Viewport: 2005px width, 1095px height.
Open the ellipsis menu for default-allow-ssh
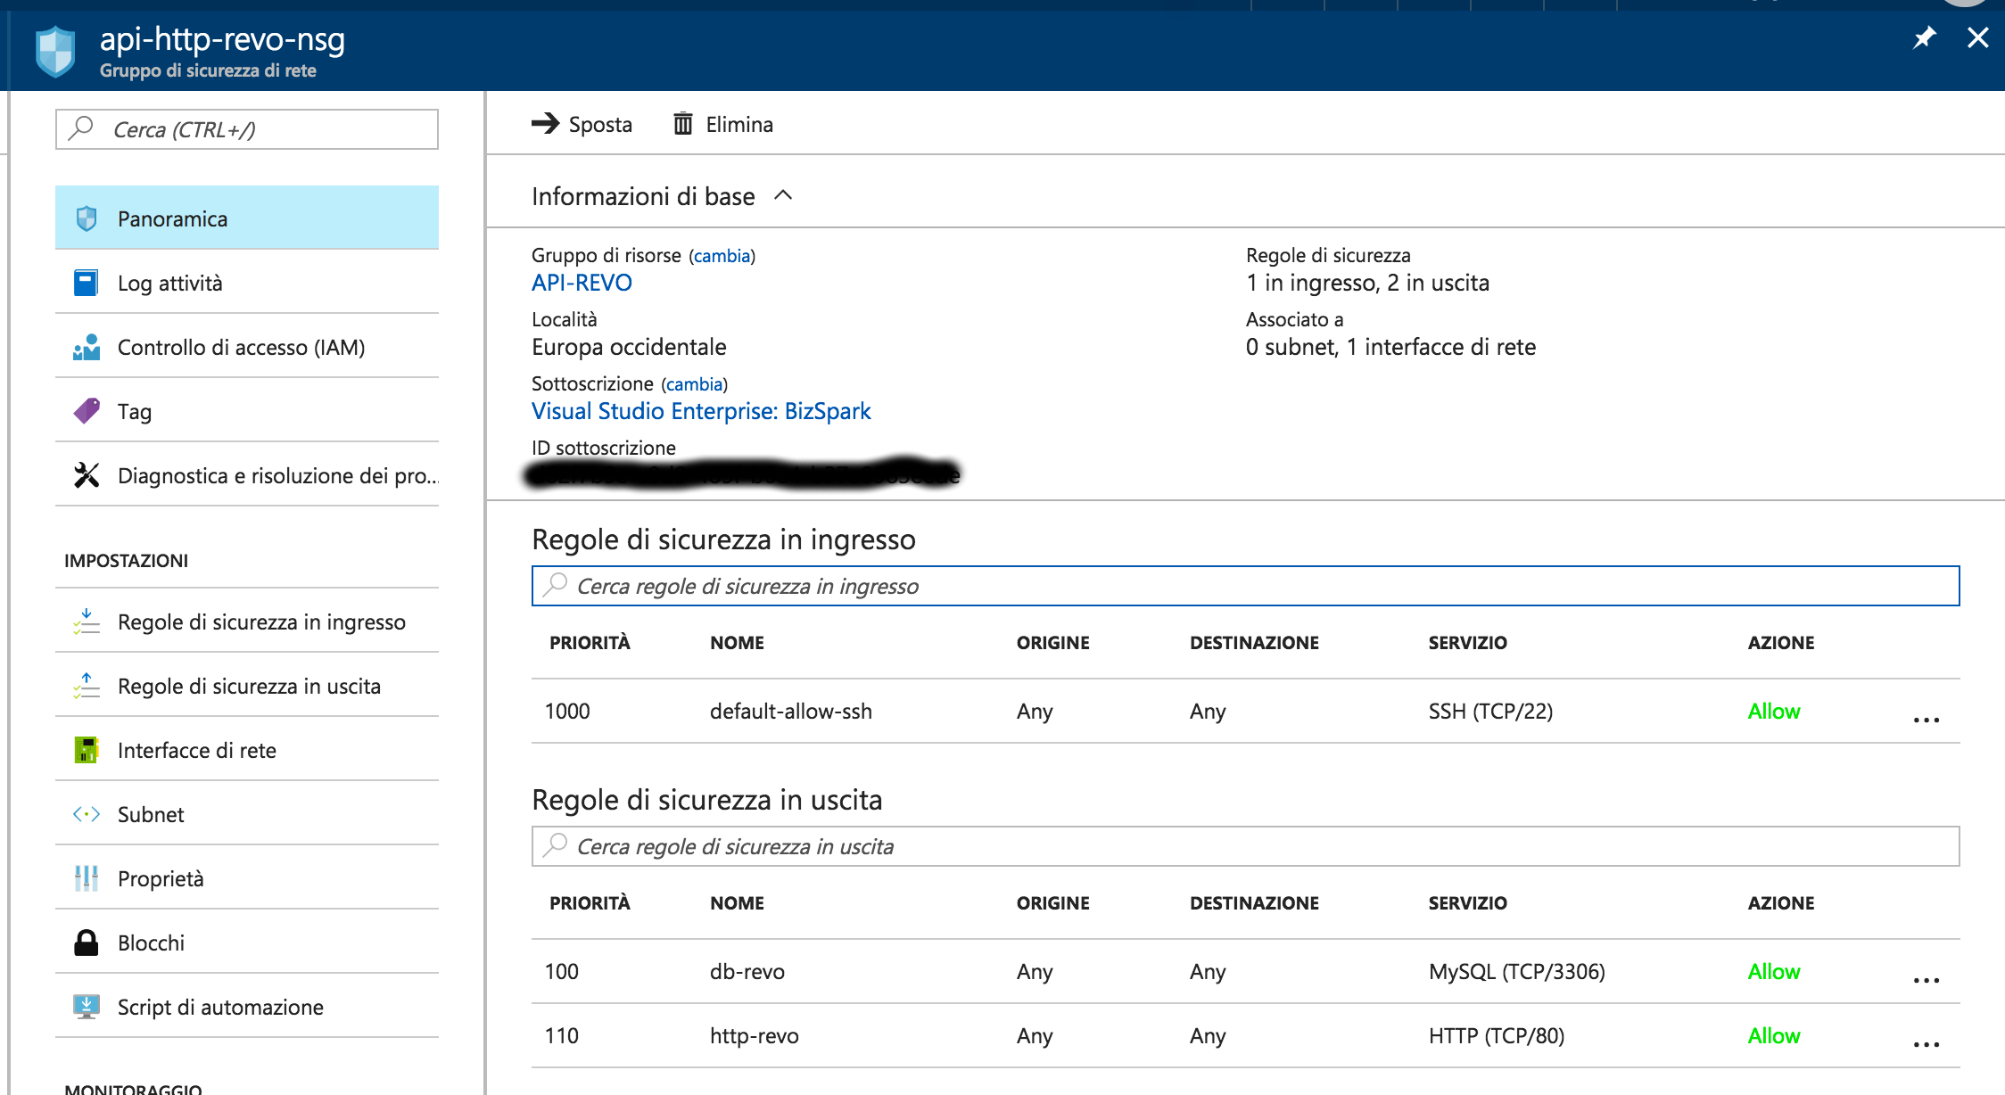[1926, 719]
